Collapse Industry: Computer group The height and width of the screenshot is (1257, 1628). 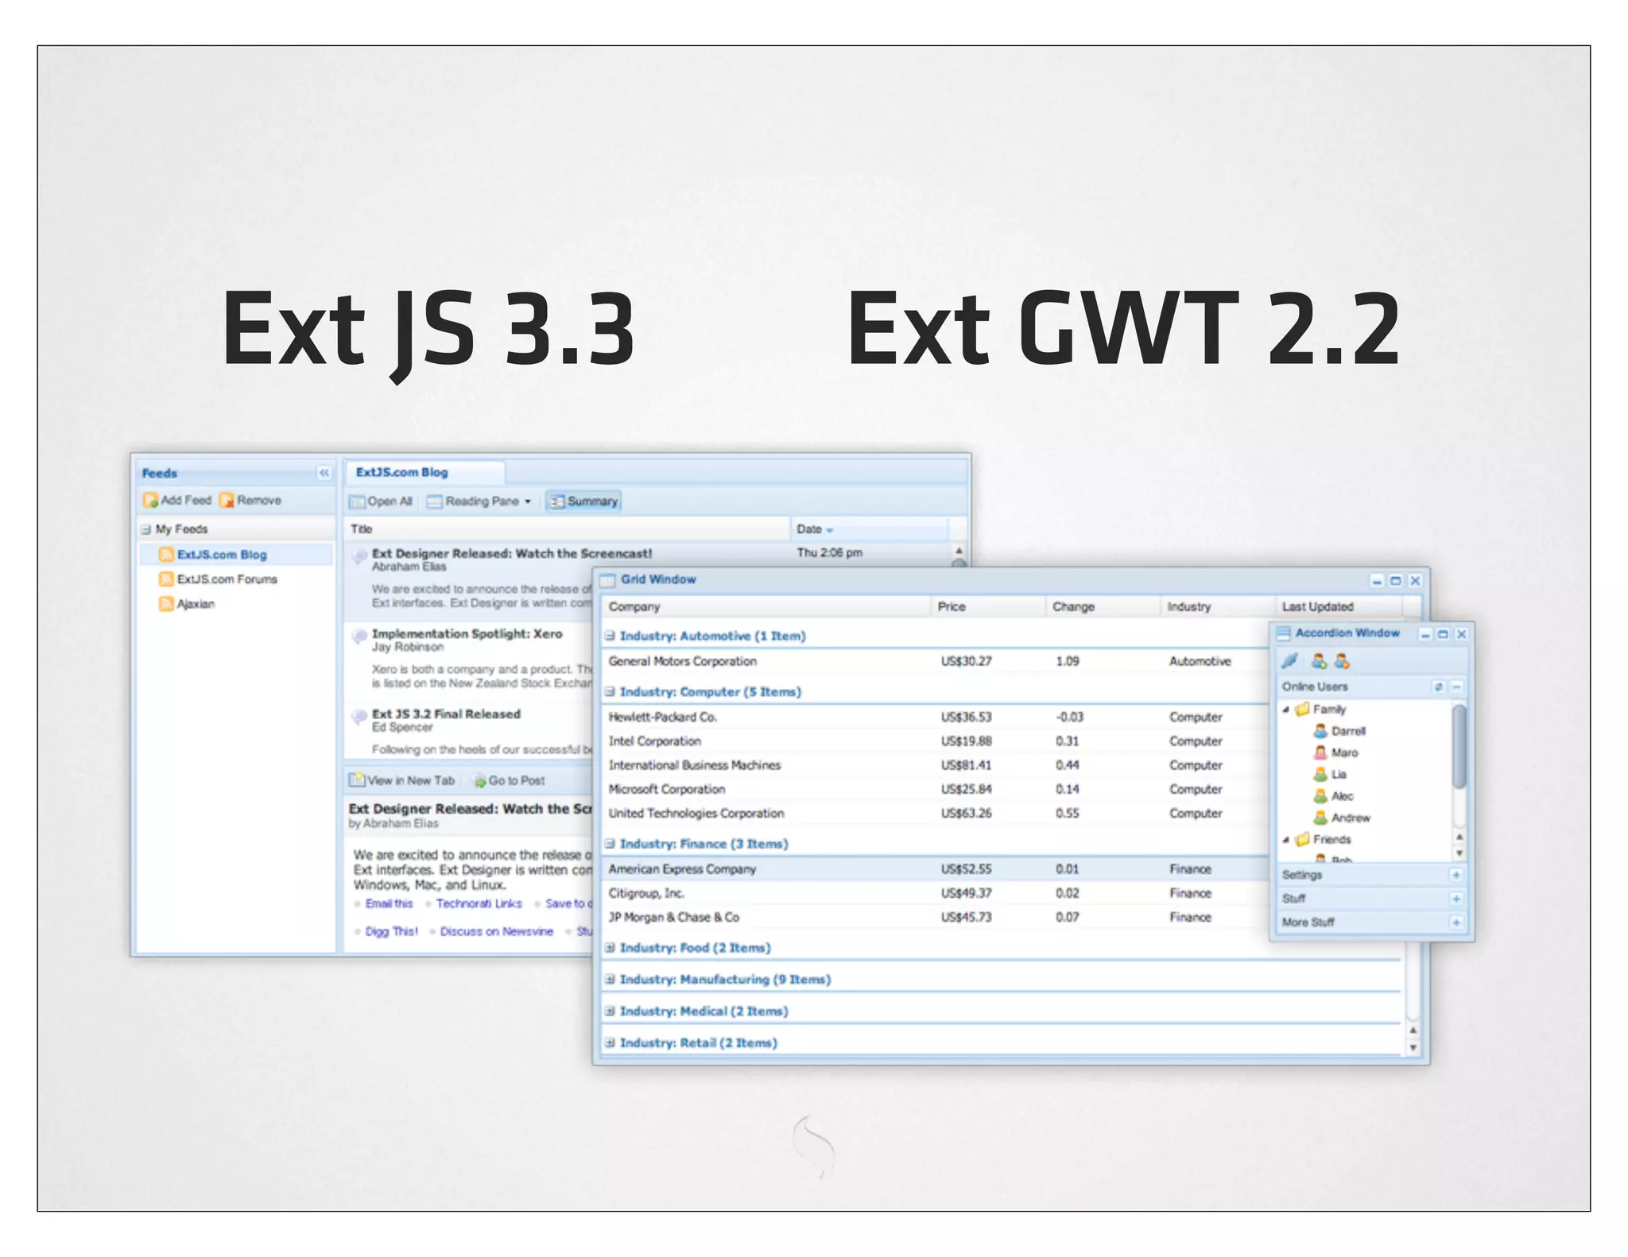click(610, 691)
